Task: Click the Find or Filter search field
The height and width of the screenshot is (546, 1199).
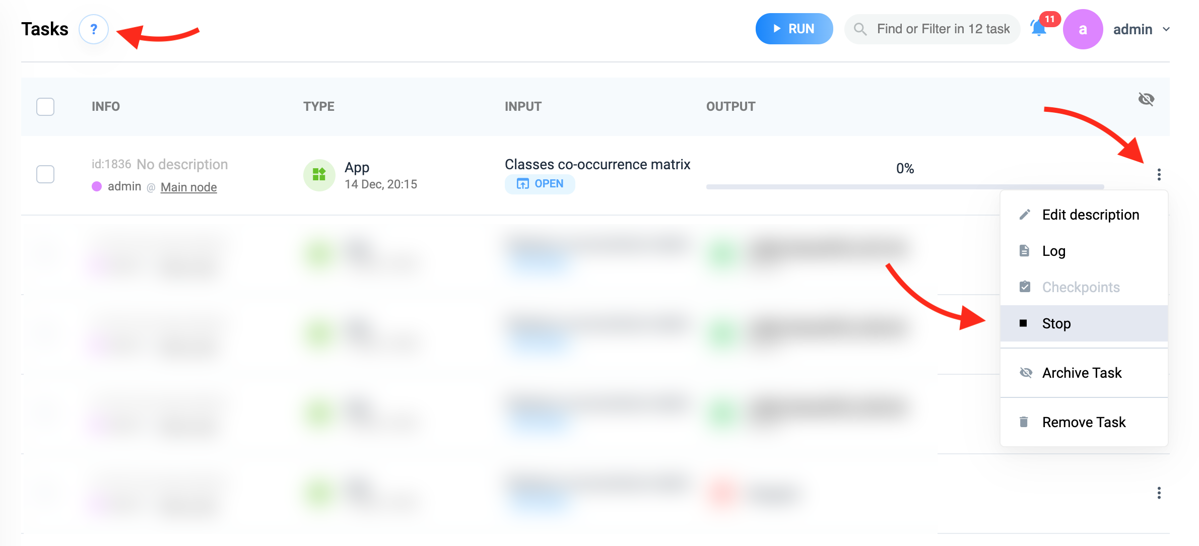Action: pyautogui.click(x=943, y=29)
